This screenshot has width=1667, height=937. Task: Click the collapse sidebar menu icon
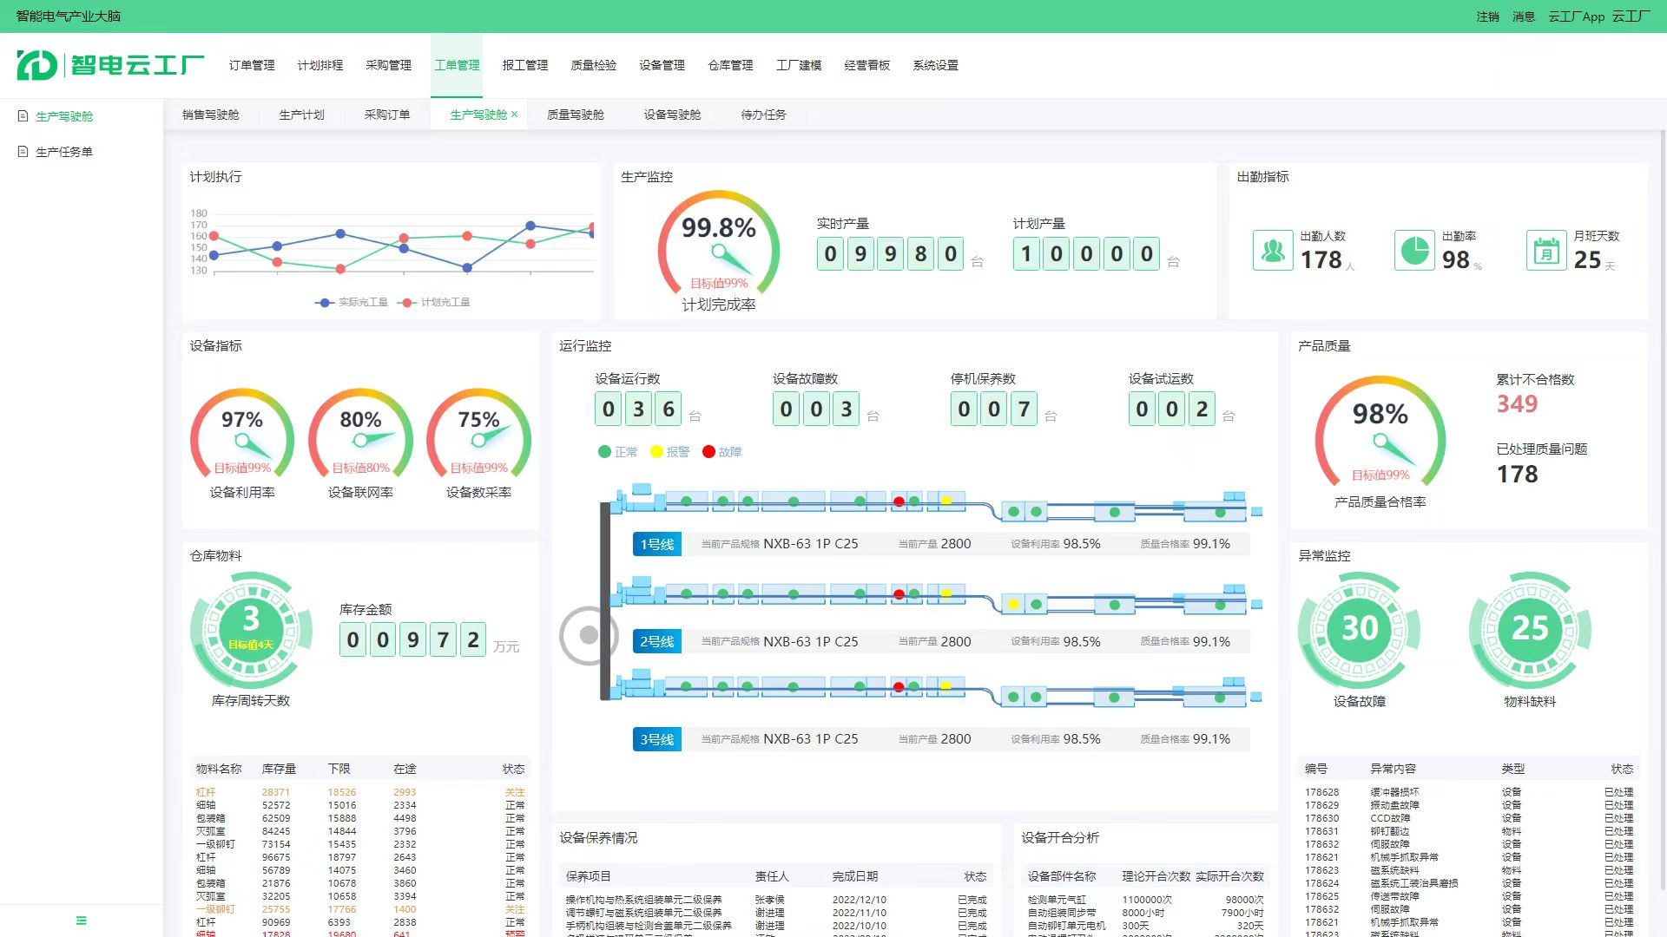pyautogui.click(x=81, y=921)
